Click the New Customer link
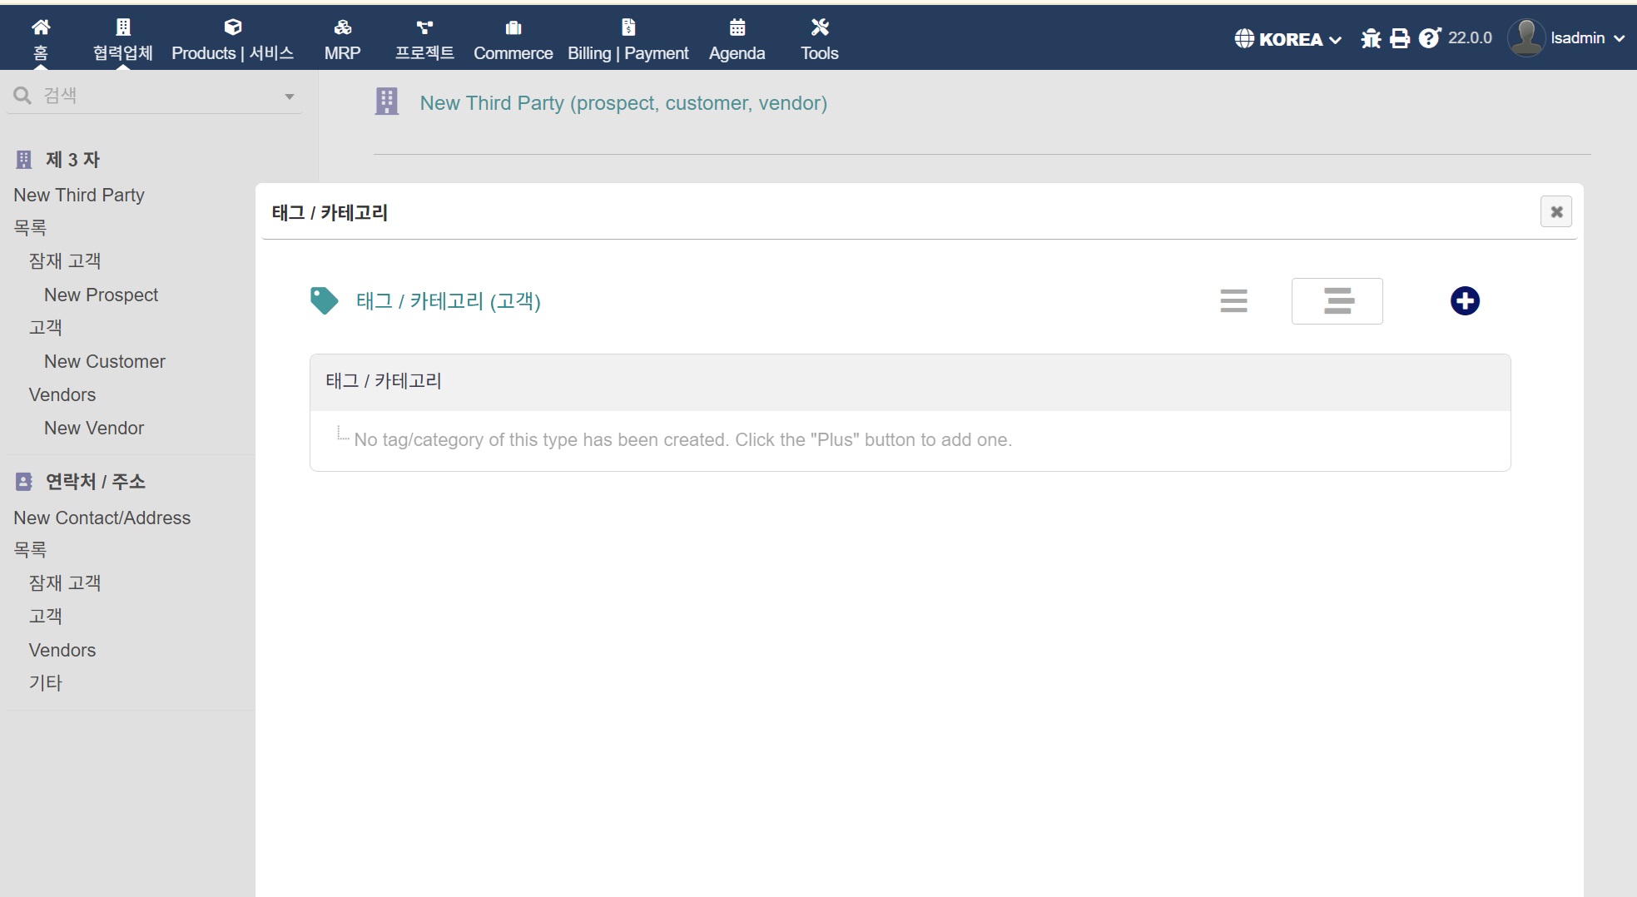 105,361
